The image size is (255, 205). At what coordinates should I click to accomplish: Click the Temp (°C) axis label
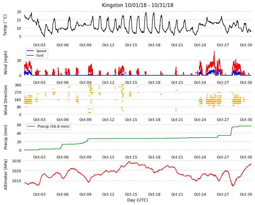coord(5,25)
